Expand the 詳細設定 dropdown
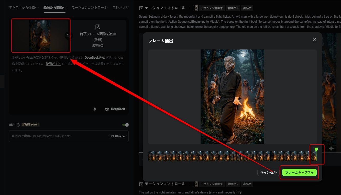This screenshot has height=195, width=341. click(117, 136)
